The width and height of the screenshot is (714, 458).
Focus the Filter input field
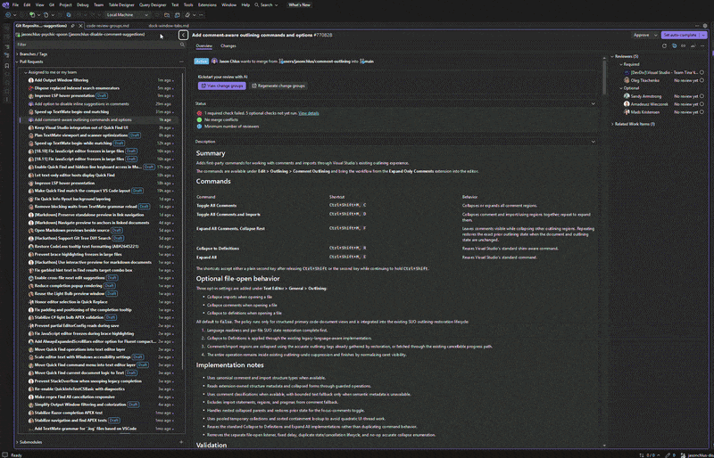tap(97, 45)
